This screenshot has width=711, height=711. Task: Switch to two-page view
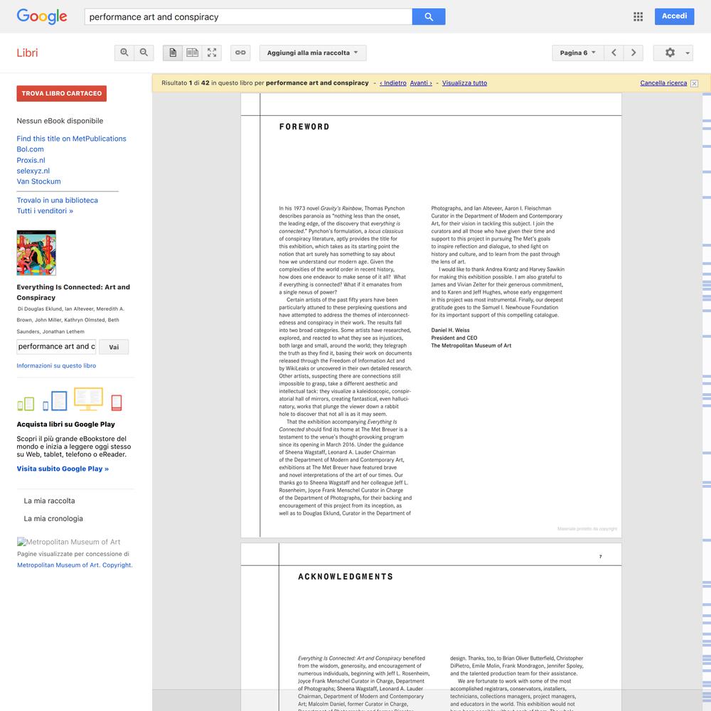pos(192,53)
